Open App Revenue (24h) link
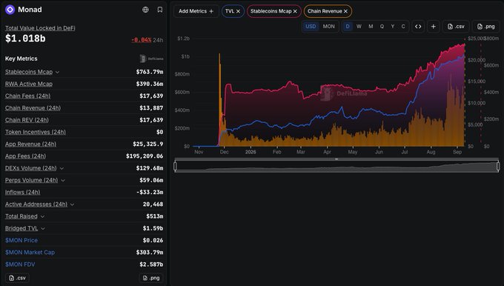Screen dimensions: 504x286 [30, 144]
